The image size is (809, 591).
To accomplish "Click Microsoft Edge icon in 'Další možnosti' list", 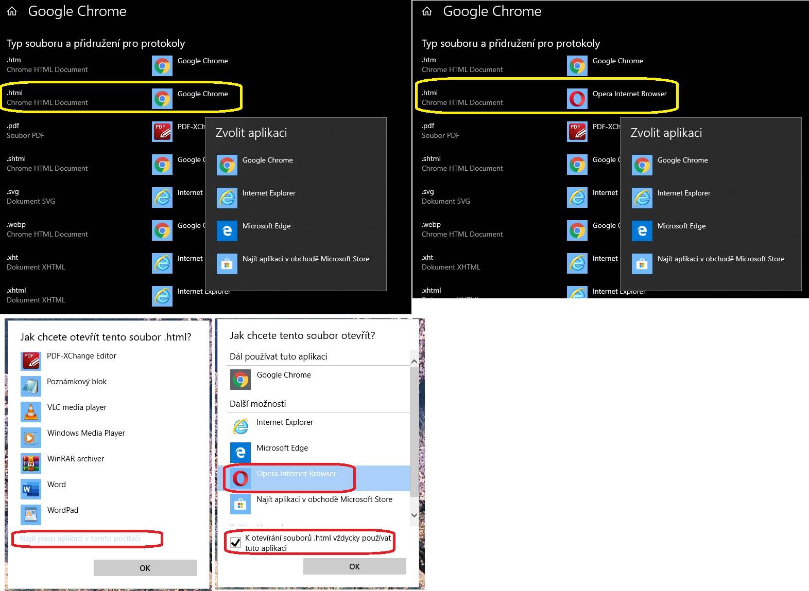I will pyautogui.click(x=240, y=453).
